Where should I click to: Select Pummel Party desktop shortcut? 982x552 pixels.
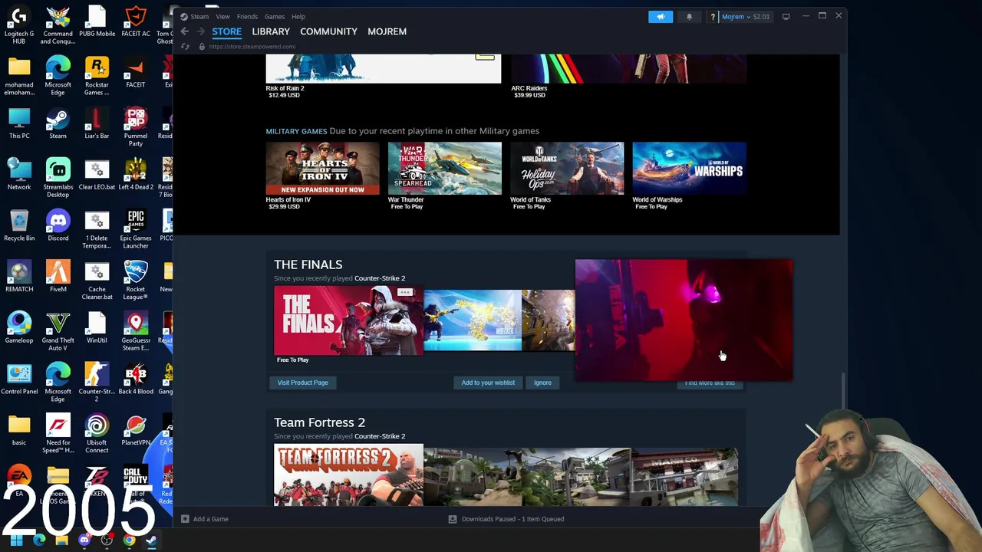tap(136, 128)
